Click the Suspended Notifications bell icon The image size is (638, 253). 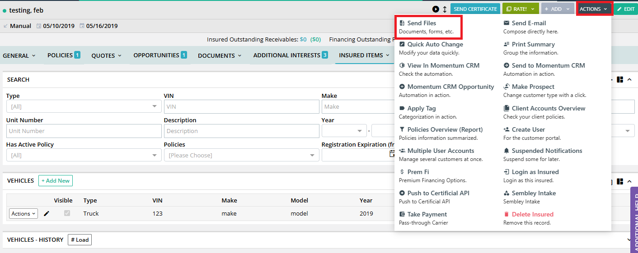(x=507, y=151)
